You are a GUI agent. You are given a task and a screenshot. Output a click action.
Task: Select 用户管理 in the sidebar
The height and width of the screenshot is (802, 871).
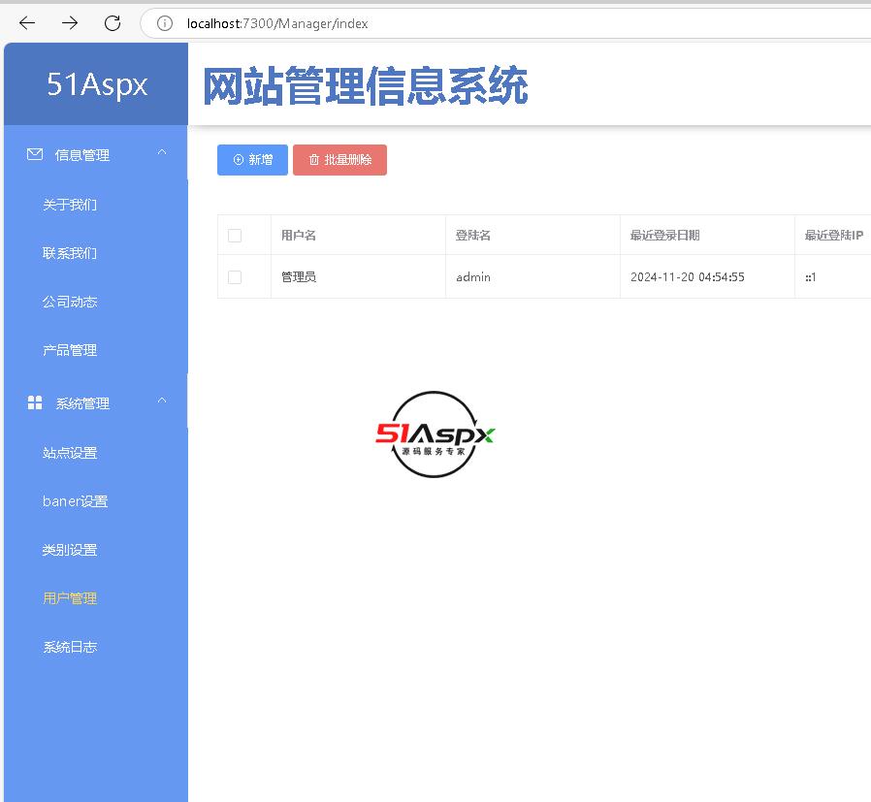coord(70,598)
